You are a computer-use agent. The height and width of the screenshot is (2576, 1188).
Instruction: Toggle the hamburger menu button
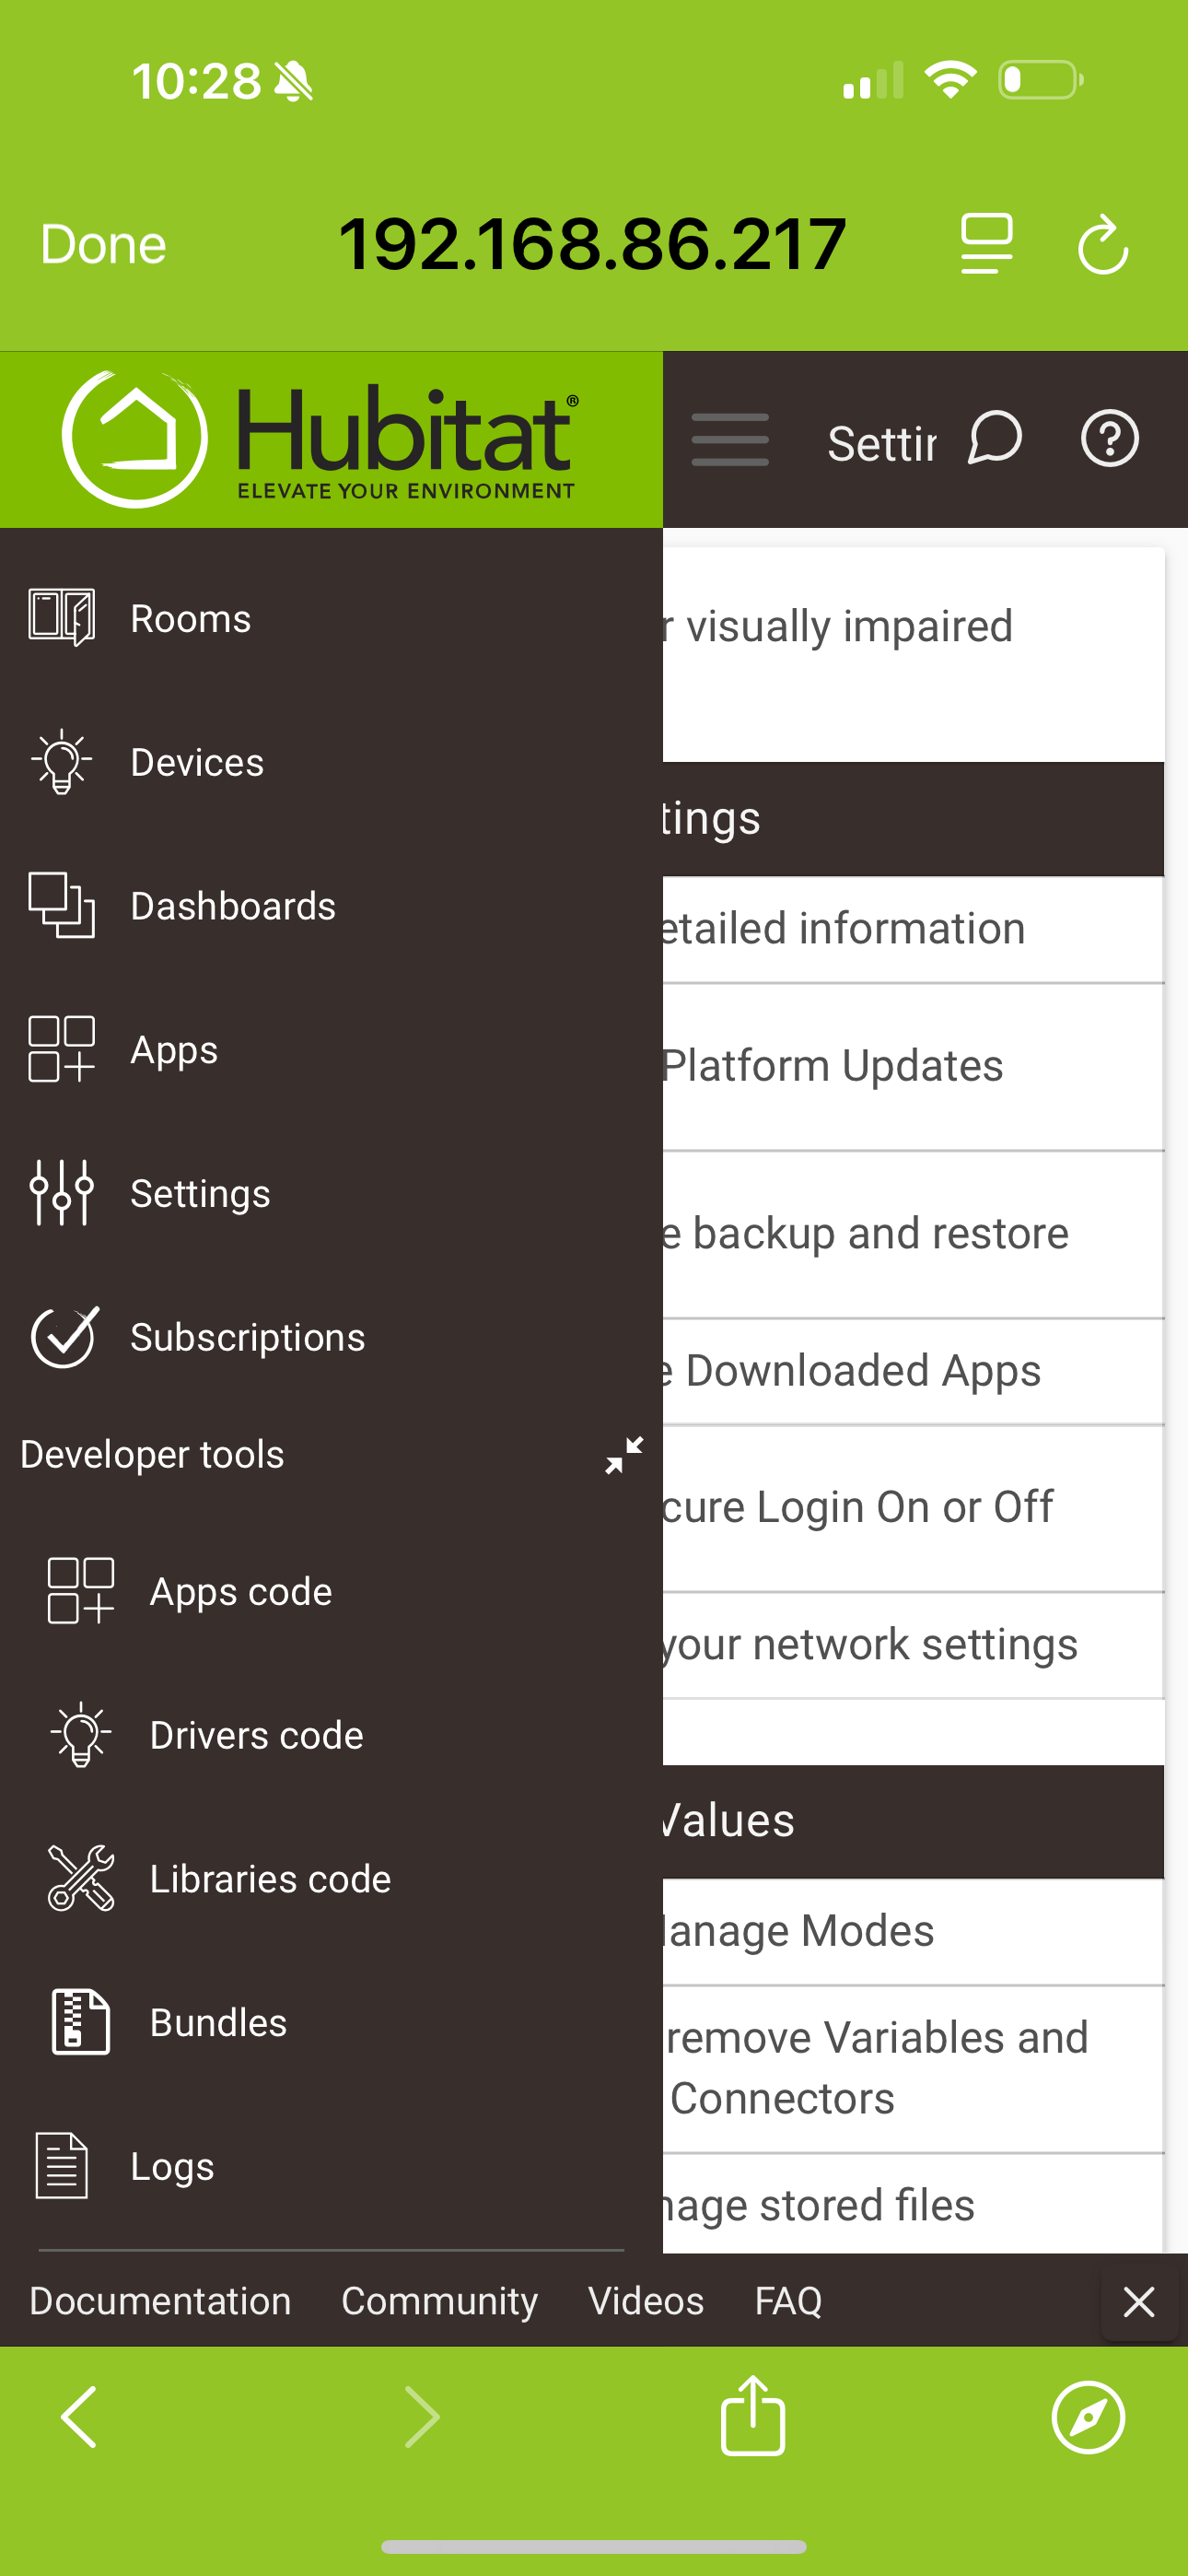click(x=730, y=439)
